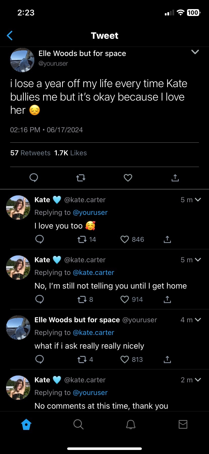This screenshot has width=209, height=454.
Task: Reply to the main tweet by Elle Woods
Action: [x=34, y=178]
